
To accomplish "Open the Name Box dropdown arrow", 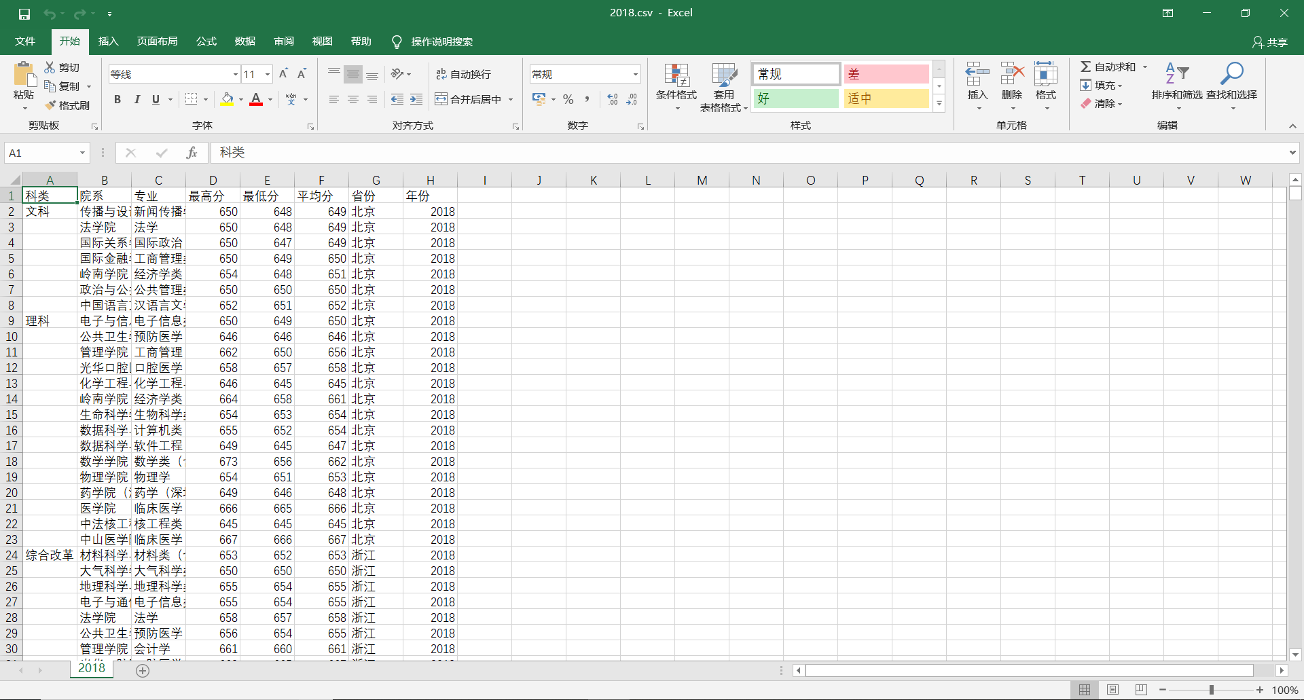I will point(82,153).
